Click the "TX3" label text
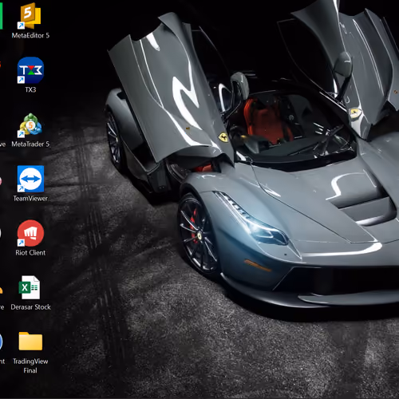This screenshot has width=399, height=399. pos(30,89)
